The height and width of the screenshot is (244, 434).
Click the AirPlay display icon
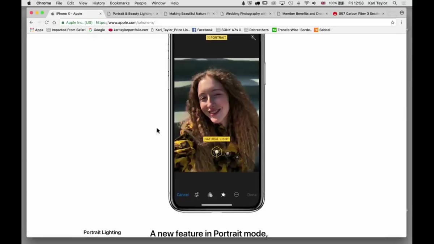tap(282, 3)
